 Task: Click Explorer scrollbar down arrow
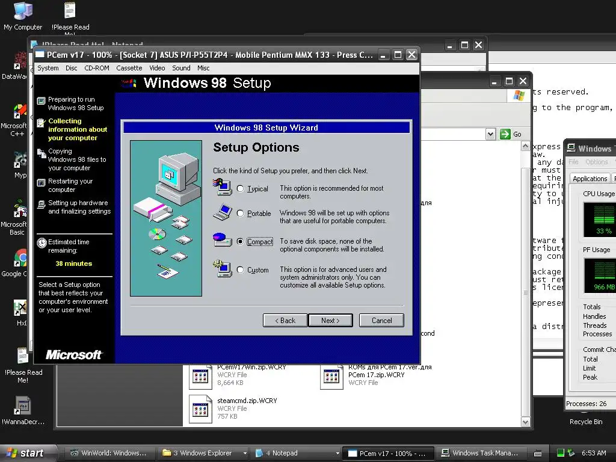click(x=525, y=422)
